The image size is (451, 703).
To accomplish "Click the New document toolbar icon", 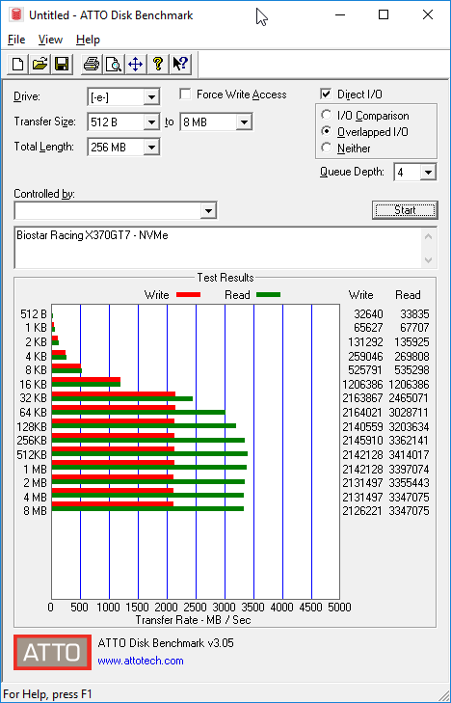I will pyautogui.click(x=18, y=64).
